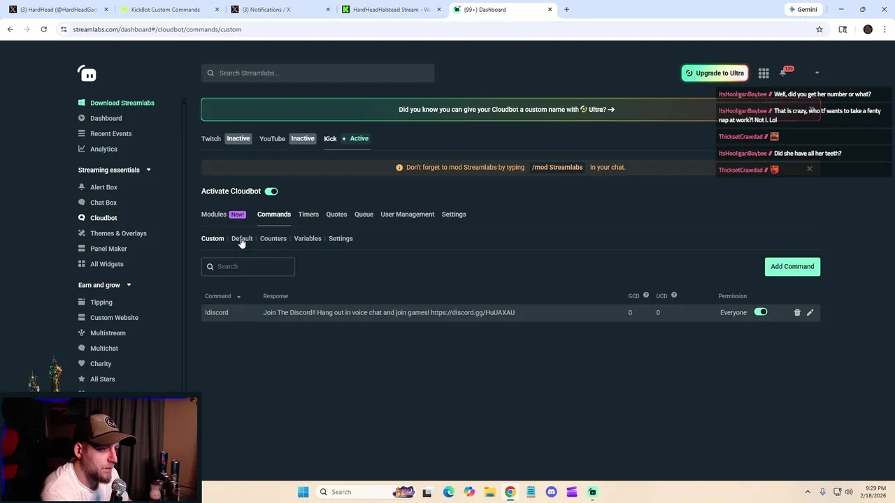
Task: Collapse the Earn and grow section
Action: coord(129,285)
